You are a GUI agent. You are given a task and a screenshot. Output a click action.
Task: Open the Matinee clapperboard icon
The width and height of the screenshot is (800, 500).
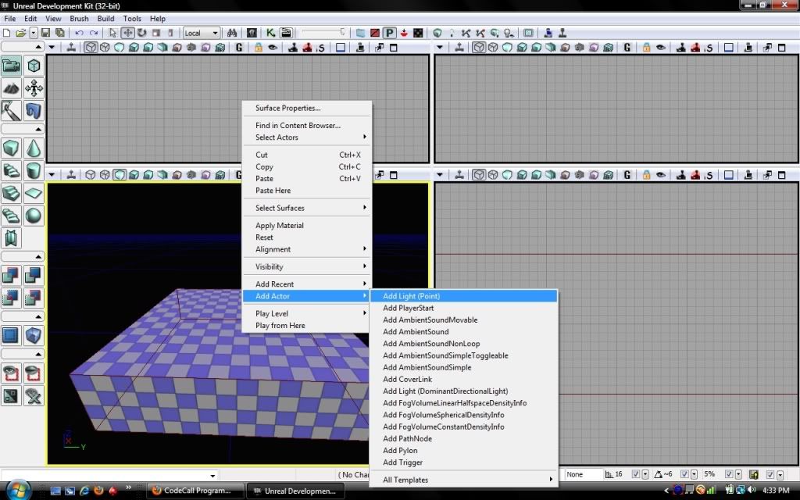[286, 33]
